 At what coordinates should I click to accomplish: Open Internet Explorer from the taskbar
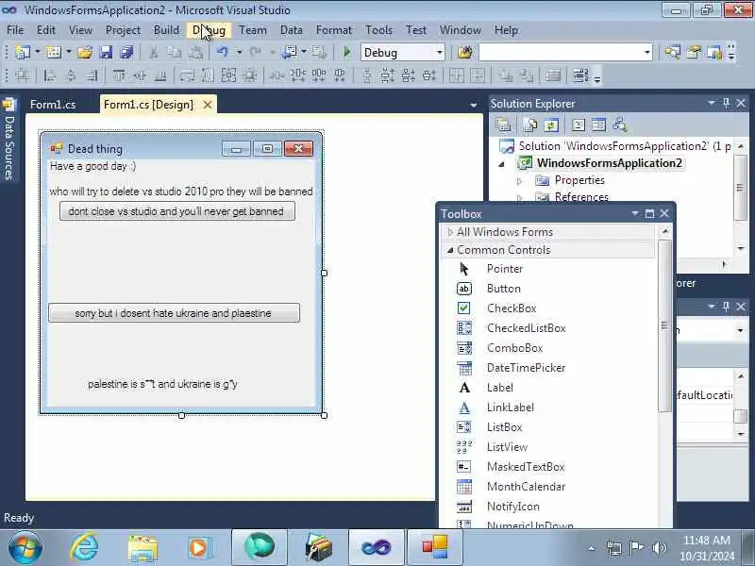click(85, 548)
